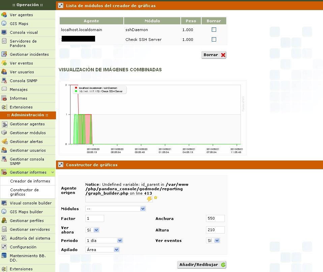This screenshot has height=272, width=323.
Task: Open the Ver eventos Sí dropdown
Action: 213,241
